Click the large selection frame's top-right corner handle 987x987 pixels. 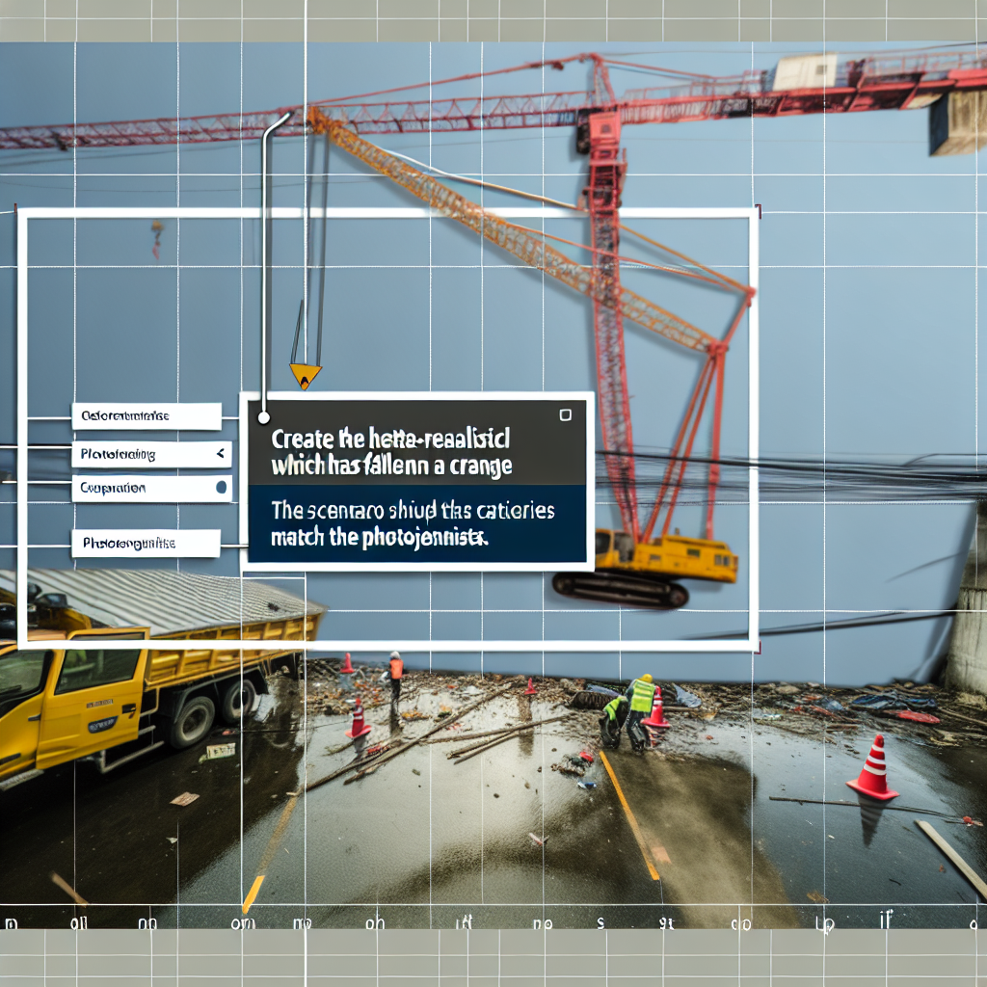pos(758,209)
